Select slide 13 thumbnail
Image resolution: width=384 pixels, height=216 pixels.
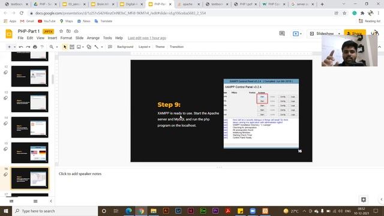[29, 101]
